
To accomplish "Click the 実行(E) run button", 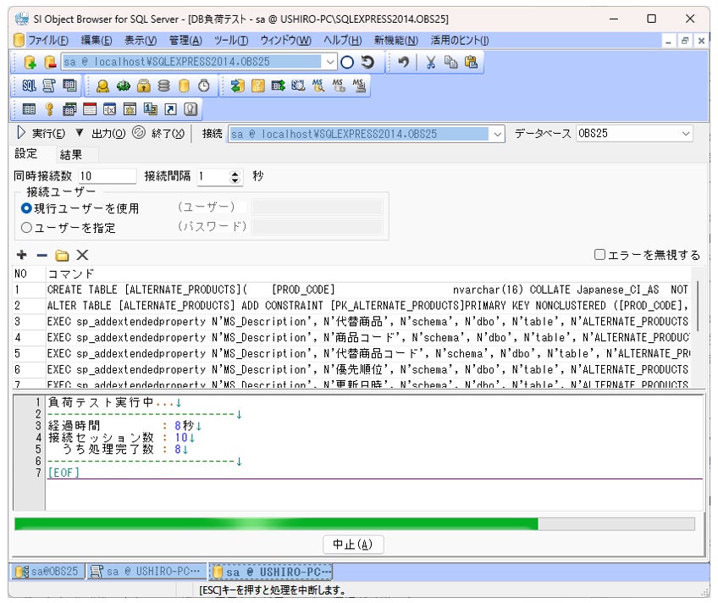I will pyautogui.click(x=41, y=133).
